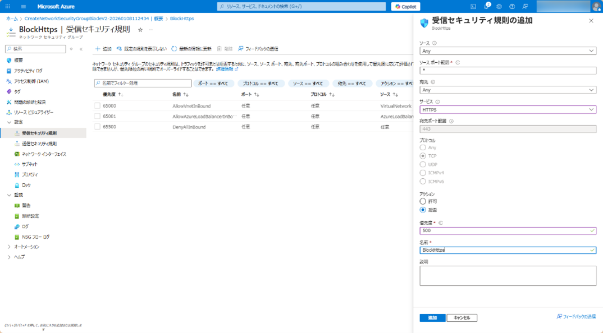Image resolution: width=603 pixels, height=333 pixels.
Task: Click the 最新の情報に更新 refresh icon
Action: (x=175, y=49)
